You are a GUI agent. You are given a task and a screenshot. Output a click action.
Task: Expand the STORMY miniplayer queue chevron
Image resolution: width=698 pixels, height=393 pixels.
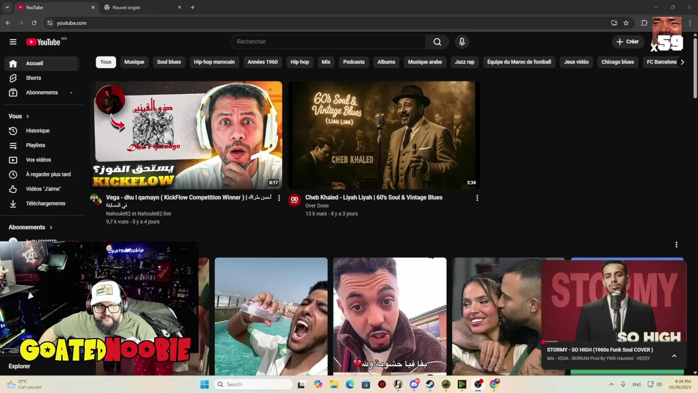[674, 356]
